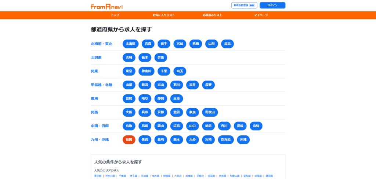Select the 富山 prefecture button
Viewport: 376px width, 179px height.
[161, 85]
